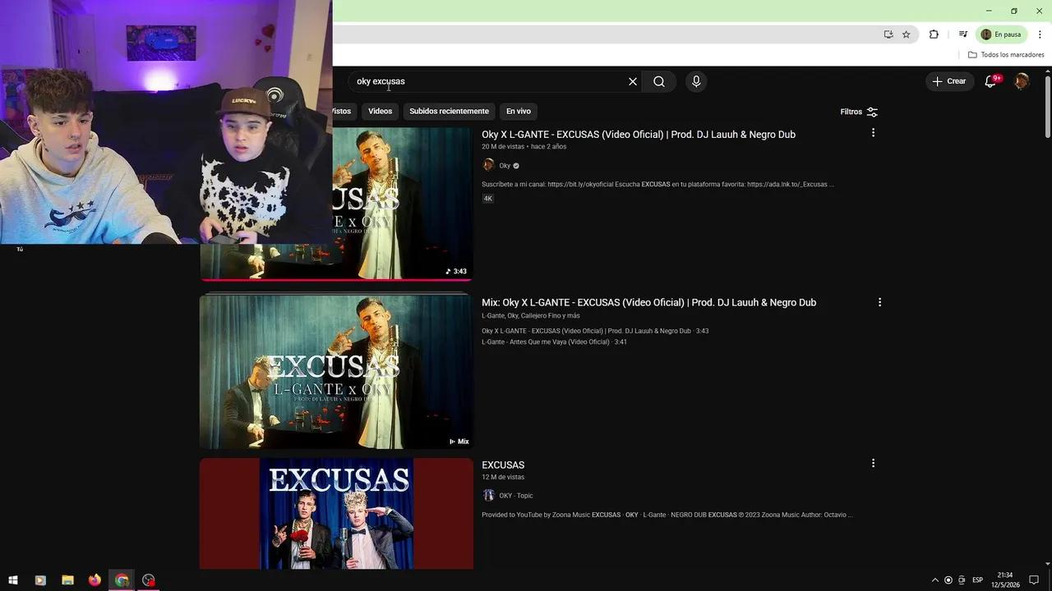This screenshot has width=1052, height=591.
Task: Select the Subidos recientemente chip
Action: [x=449, y=111]
